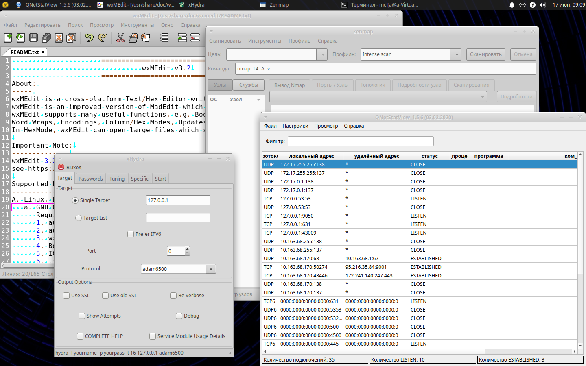Click the Фильтр input field

[361, 142]
